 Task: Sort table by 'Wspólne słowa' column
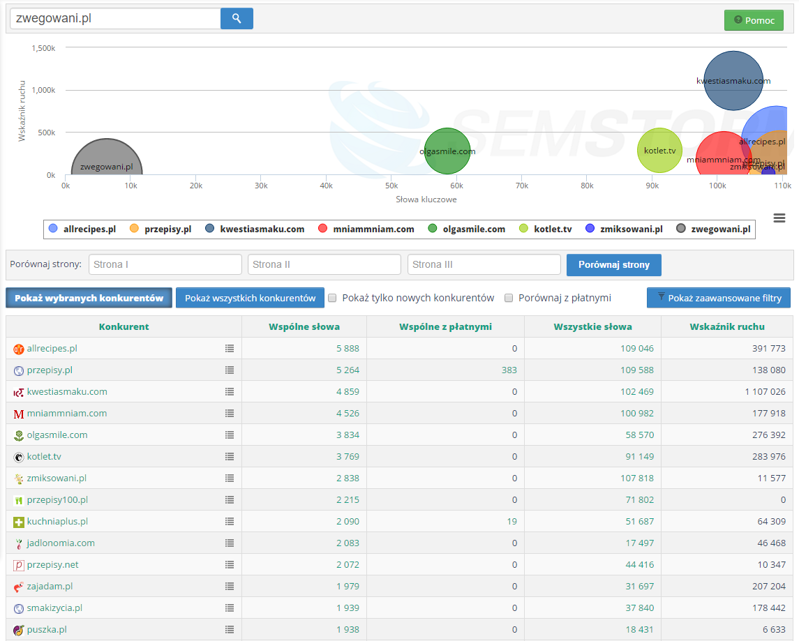point(304,327)
